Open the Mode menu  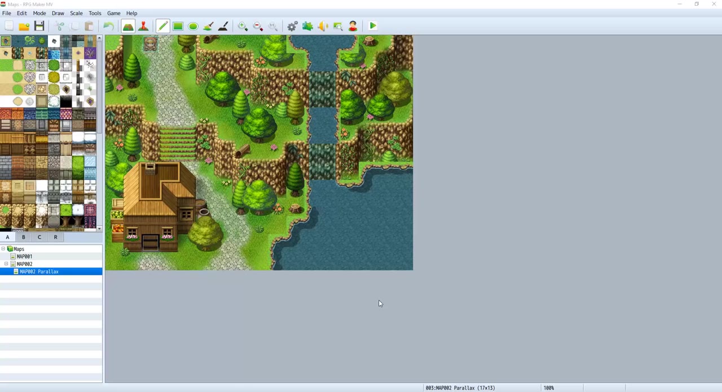click(x=39, y=13)
